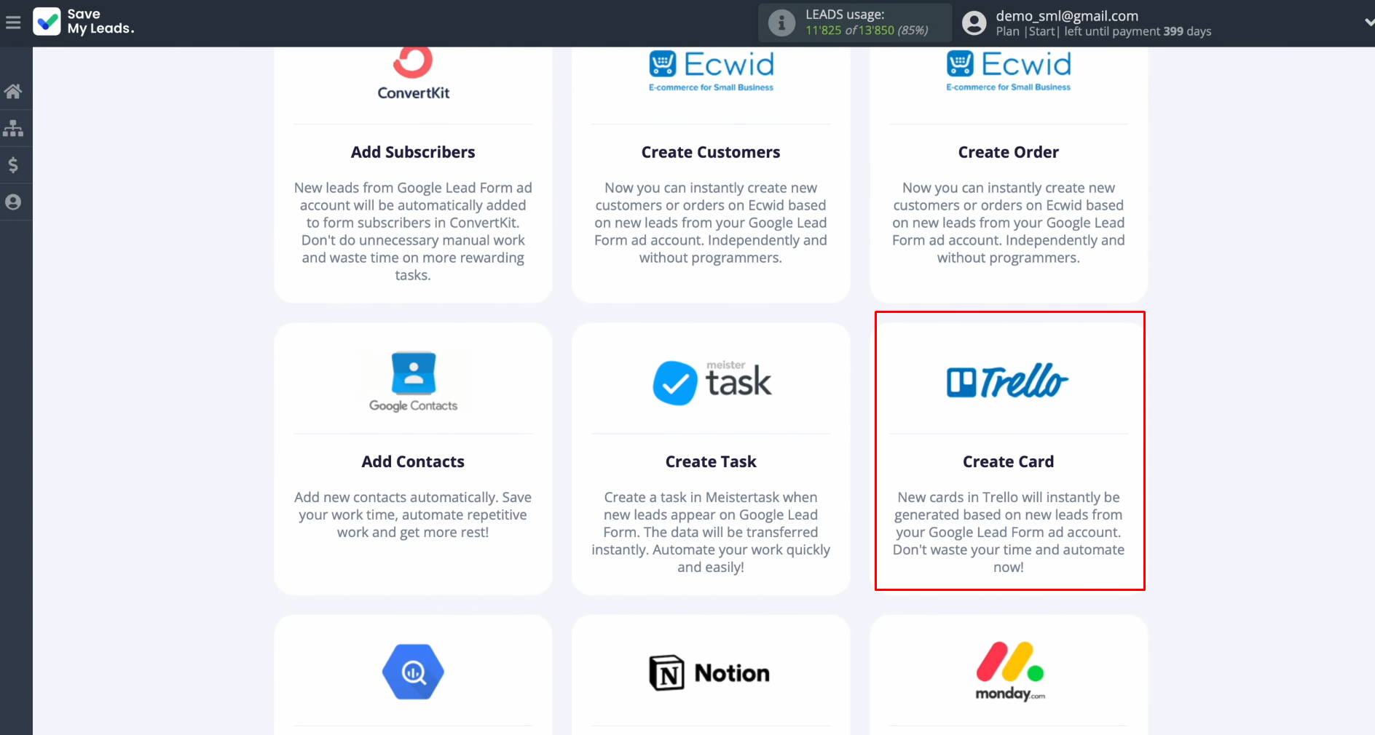Select the Add Subscribers card title
1375x735 pixels.
[x=413, y=152]
